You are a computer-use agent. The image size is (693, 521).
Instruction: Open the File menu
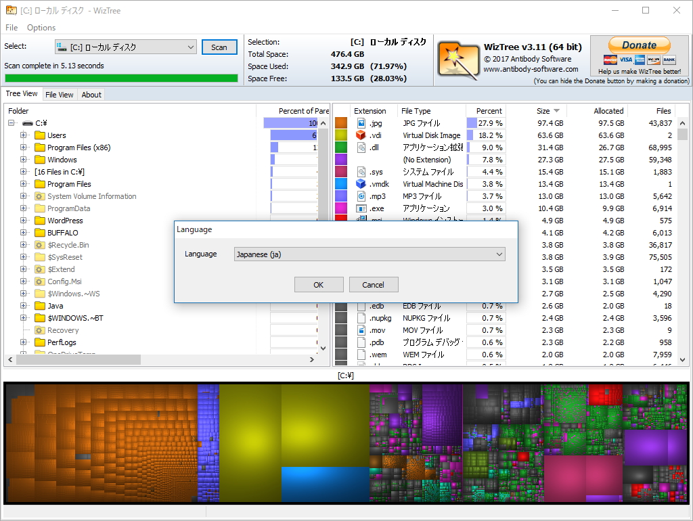[x=12, y=27]
